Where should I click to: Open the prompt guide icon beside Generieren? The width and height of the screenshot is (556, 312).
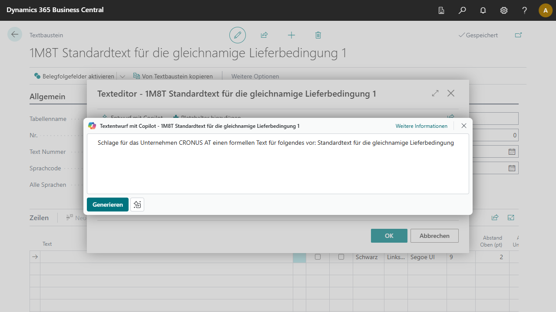point(137,205)
